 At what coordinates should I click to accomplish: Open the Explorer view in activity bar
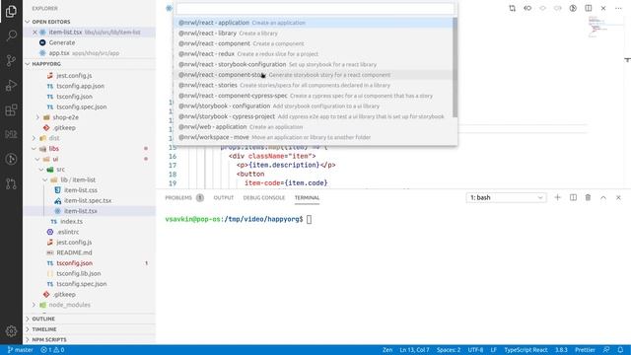[11, 11]
